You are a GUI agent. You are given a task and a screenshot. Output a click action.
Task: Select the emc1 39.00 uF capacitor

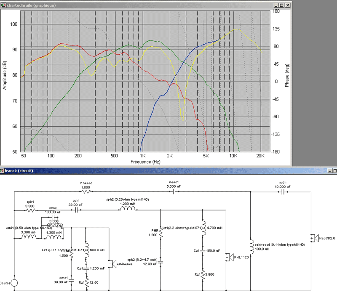[71, 280]
